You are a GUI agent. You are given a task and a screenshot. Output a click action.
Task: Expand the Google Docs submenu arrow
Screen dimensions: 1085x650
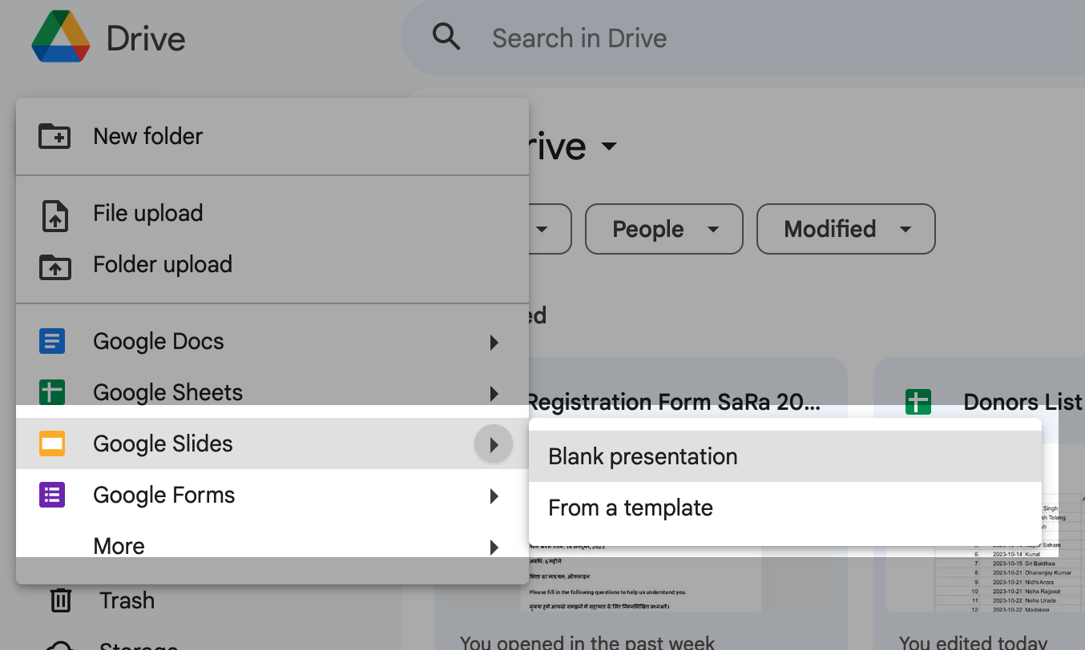click(494, 343)
